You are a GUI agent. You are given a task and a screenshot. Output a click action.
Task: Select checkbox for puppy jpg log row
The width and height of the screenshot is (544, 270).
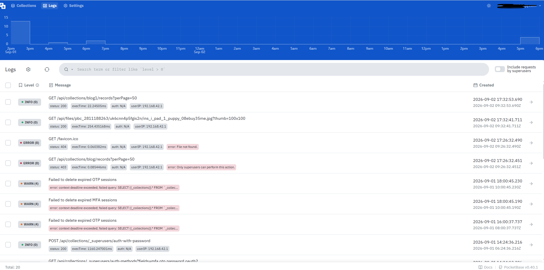tap(8, 123)
